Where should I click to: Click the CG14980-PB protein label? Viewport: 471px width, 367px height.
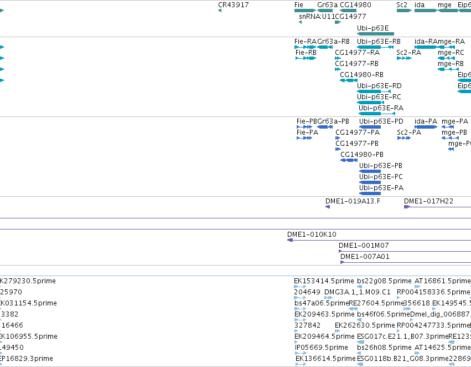[x=362, y=155]
